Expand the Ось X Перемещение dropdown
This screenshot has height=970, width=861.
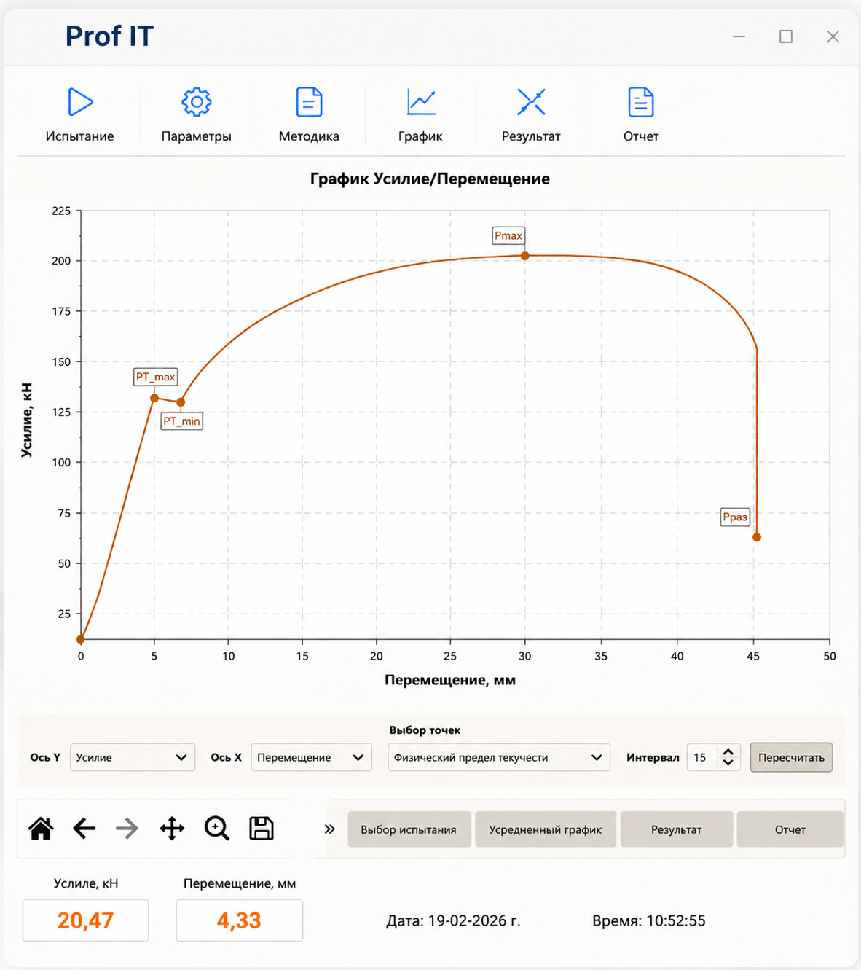pyautogui.click(x=311, y=757)
